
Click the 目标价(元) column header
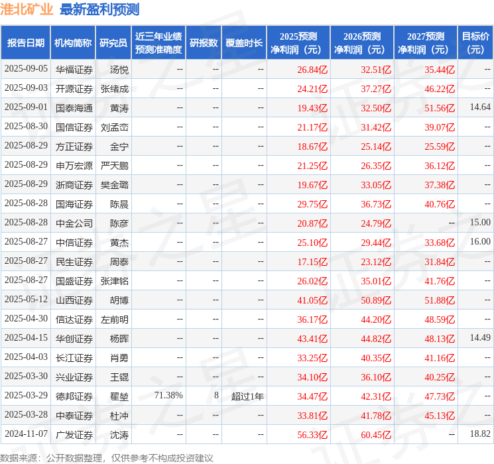pos(475,43)
